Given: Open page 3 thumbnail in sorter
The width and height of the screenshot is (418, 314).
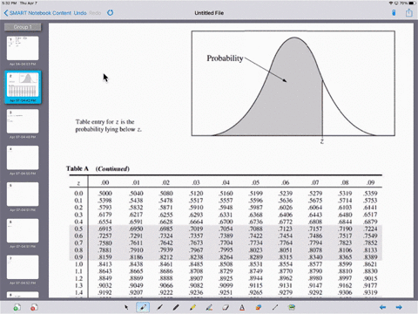Looking at the screenshot, I should click(23, 121).
